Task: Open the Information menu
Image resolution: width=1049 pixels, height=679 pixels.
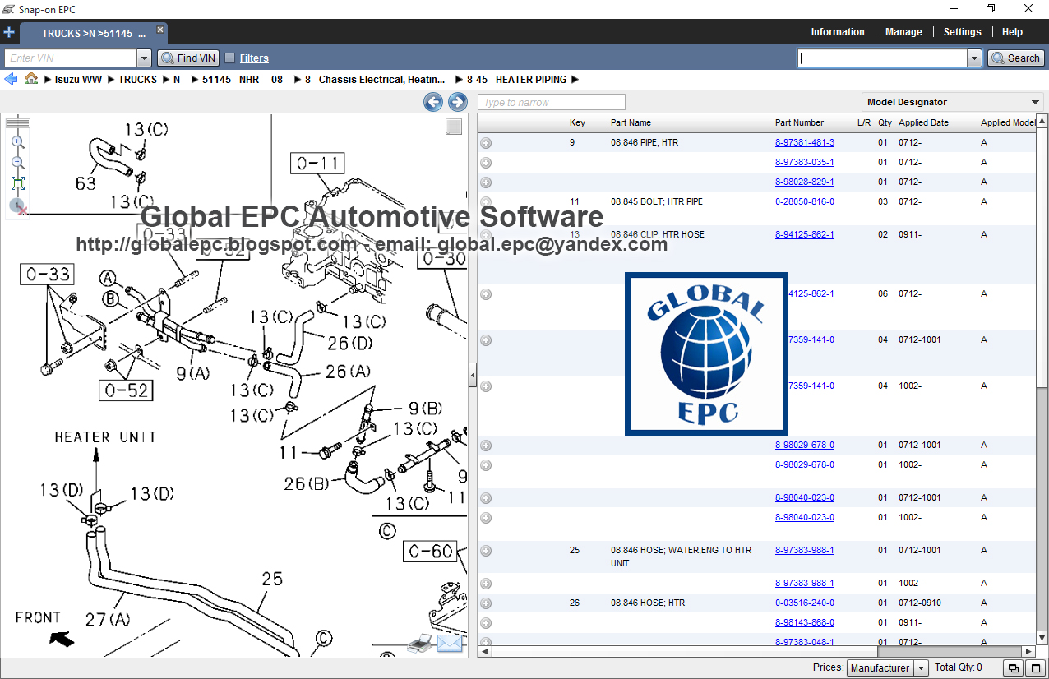Action: click(x=838, y=32)
